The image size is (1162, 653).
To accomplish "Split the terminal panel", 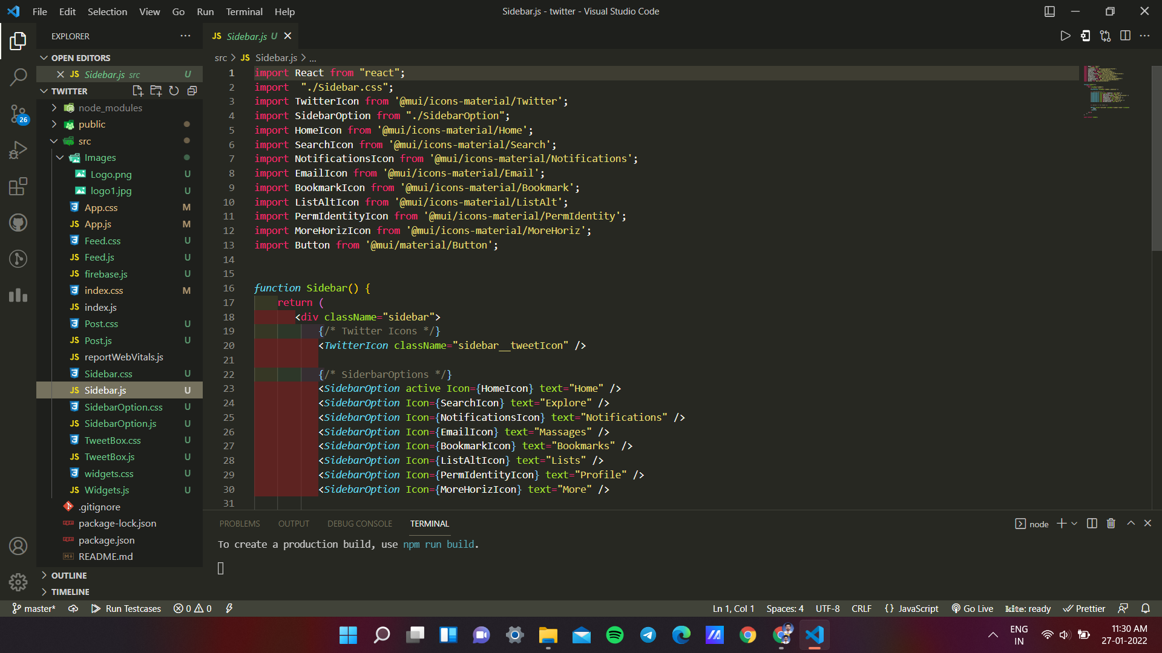I will pos(1092,524).
